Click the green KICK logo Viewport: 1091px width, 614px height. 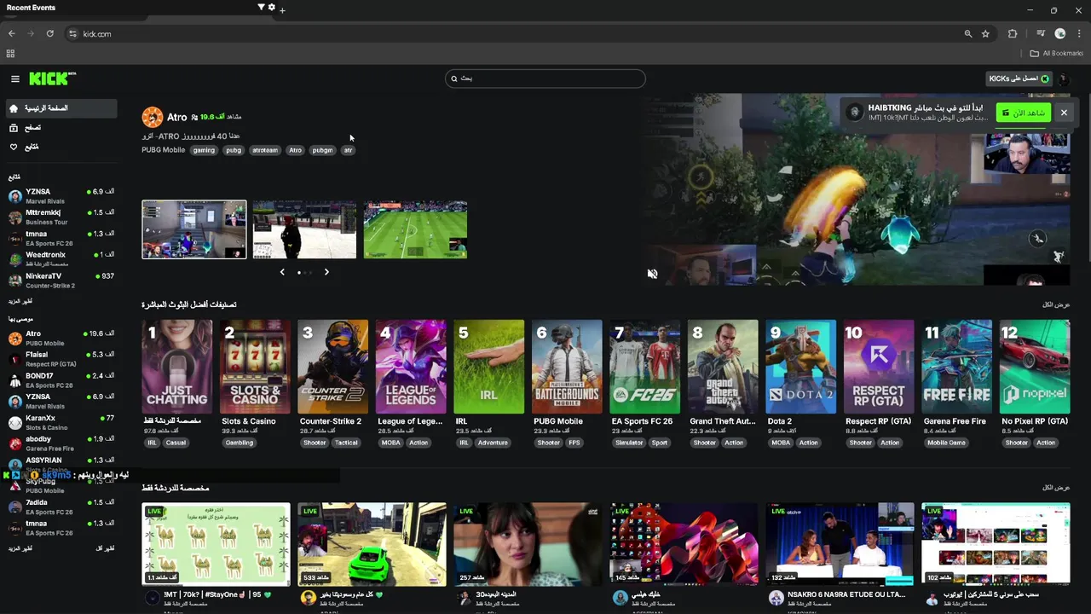pos(52,78)
